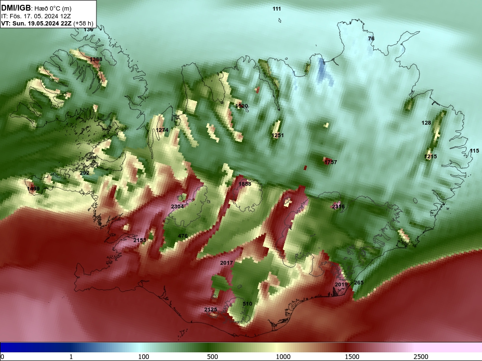Click the 'VT: Sun. 19.05.2024 22Z' valid time line
Screen dimensions: 482x361
(36, 24)
